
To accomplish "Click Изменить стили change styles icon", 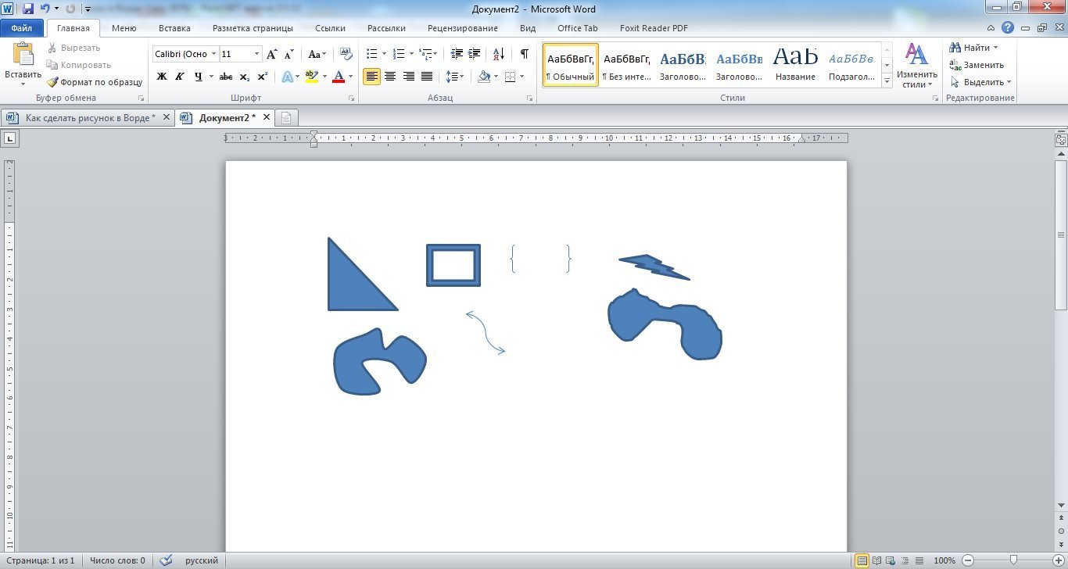I will [916, 65].
